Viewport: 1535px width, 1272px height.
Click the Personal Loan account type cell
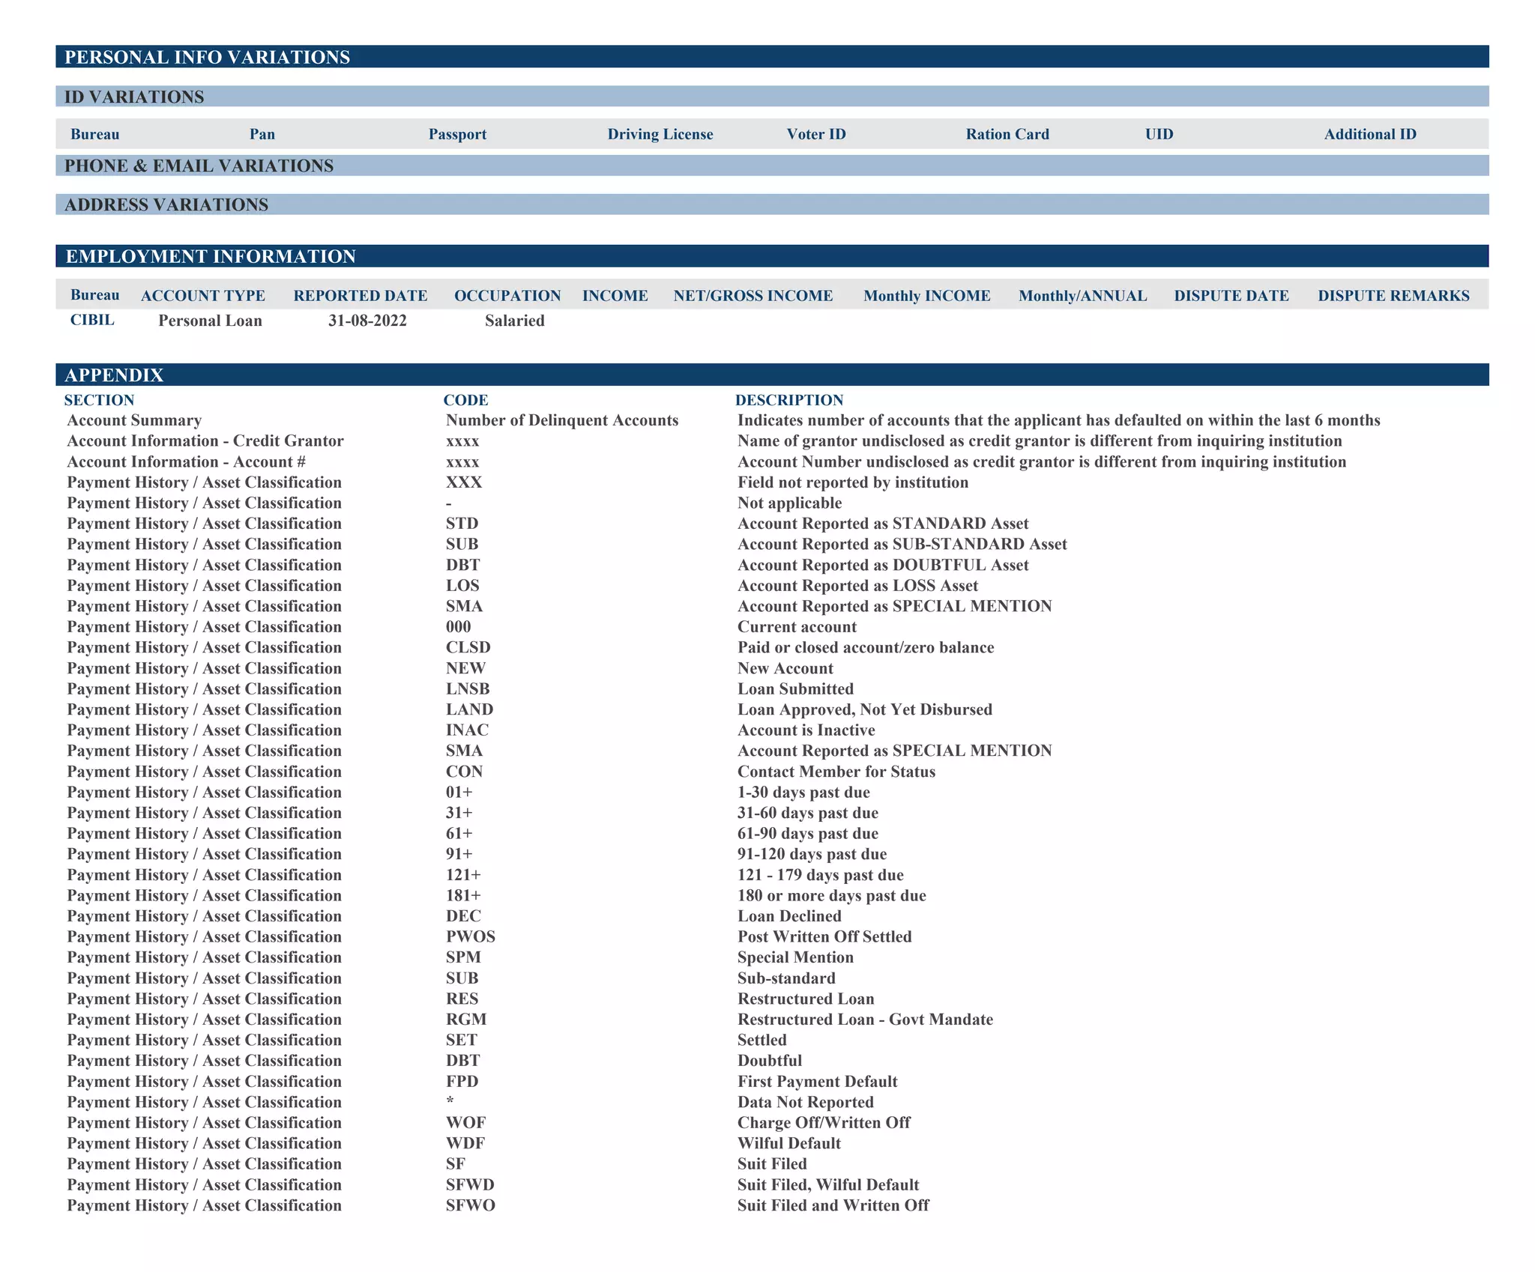[211, 321]
